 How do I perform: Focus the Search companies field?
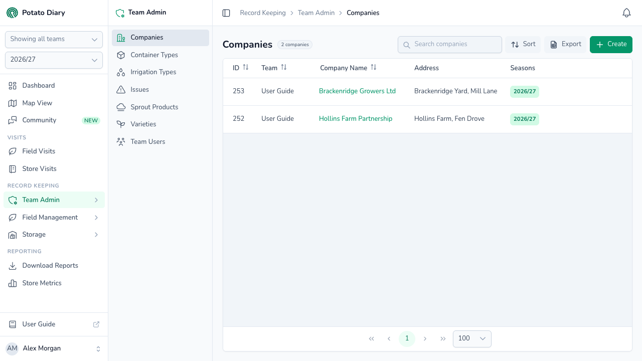point(450,45)
